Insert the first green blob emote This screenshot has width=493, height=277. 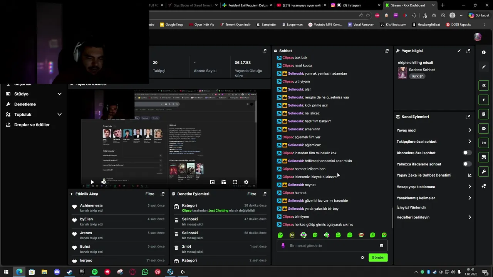280,235
